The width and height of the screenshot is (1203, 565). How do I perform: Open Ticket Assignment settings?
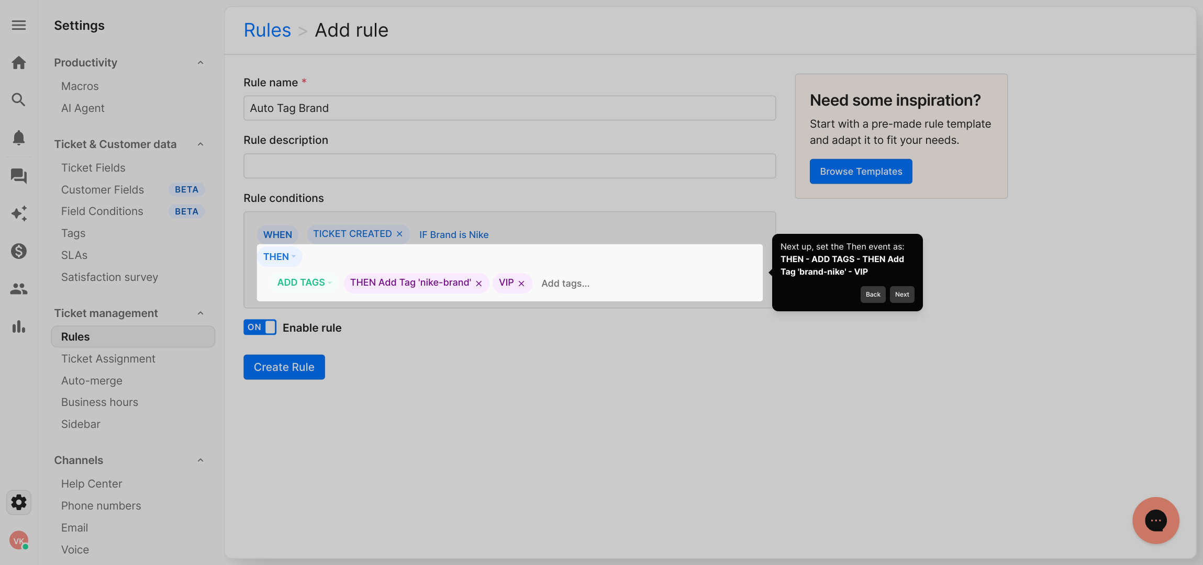point(108,359)
